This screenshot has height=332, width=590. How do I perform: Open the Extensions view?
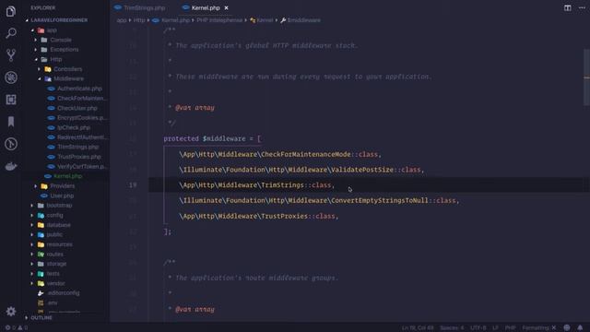(11, 100)
